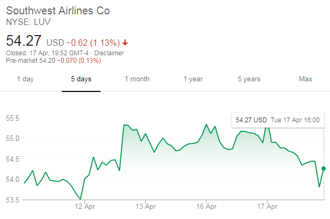This screenshot has height=219, width=330.
Task: Select the Max time range
Action: point(306,79)
